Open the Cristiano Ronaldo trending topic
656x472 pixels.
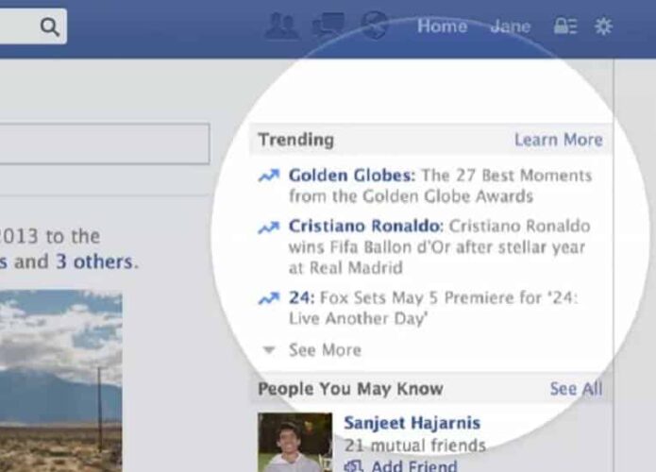[365, 226]
